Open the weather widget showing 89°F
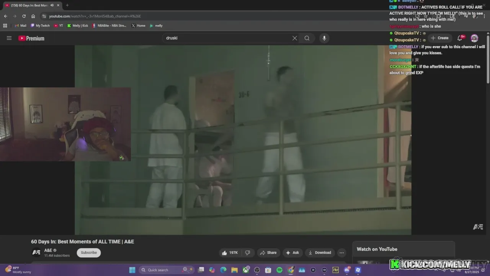The width and height of the screenshot is (490, 276). 18,270
